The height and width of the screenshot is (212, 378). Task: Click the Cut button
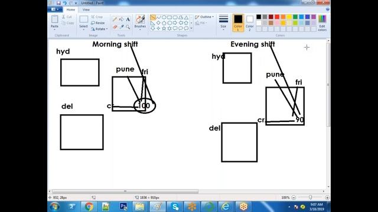click(67, 17)
